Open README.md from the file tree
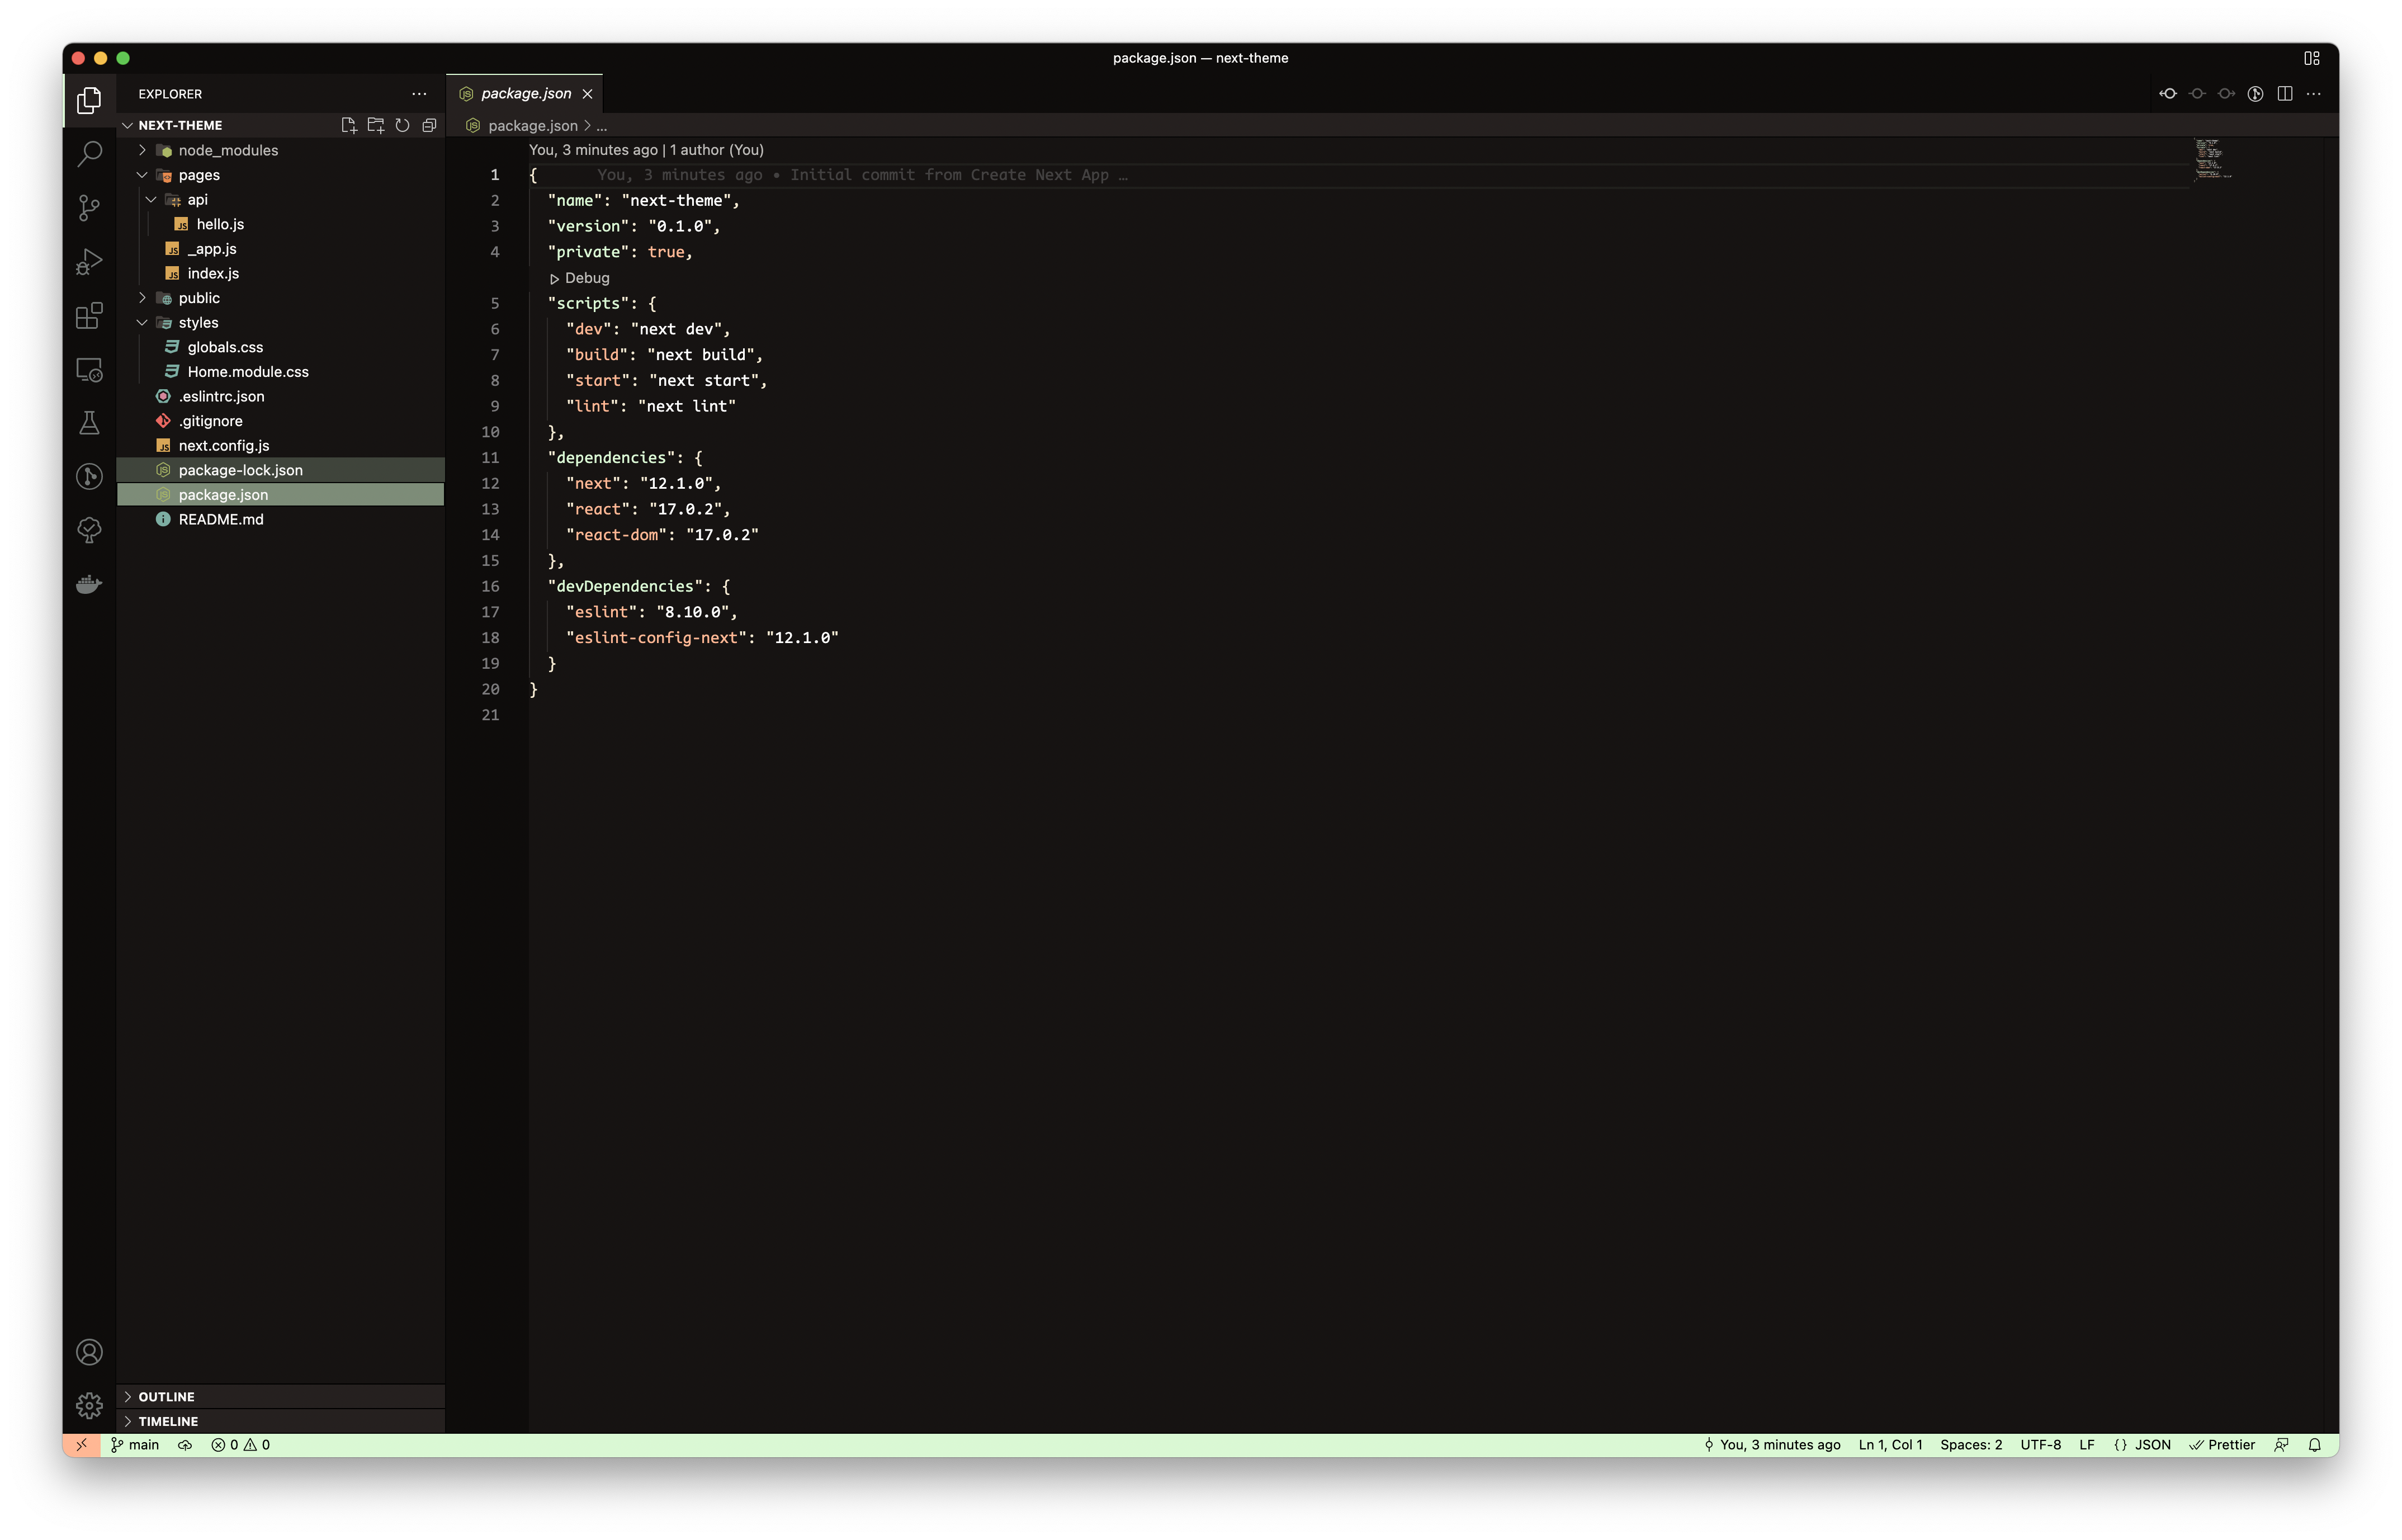Viewport: 2402px width, 1540px height. [x=221, y=519]
